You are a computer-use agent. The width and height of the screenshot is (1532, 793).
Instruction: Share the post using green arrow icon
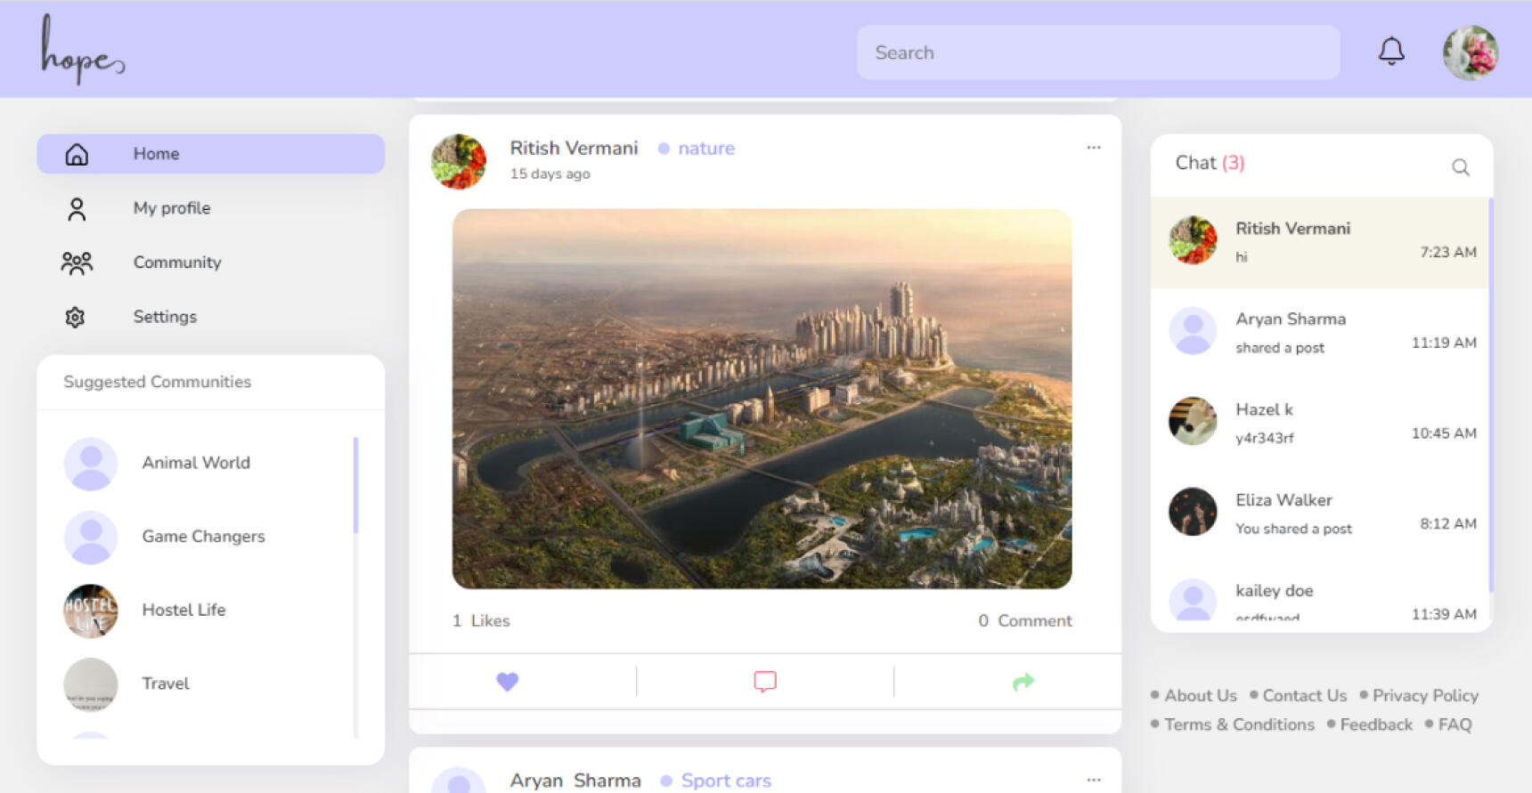pyautogui.click(x=1023, y=682)
